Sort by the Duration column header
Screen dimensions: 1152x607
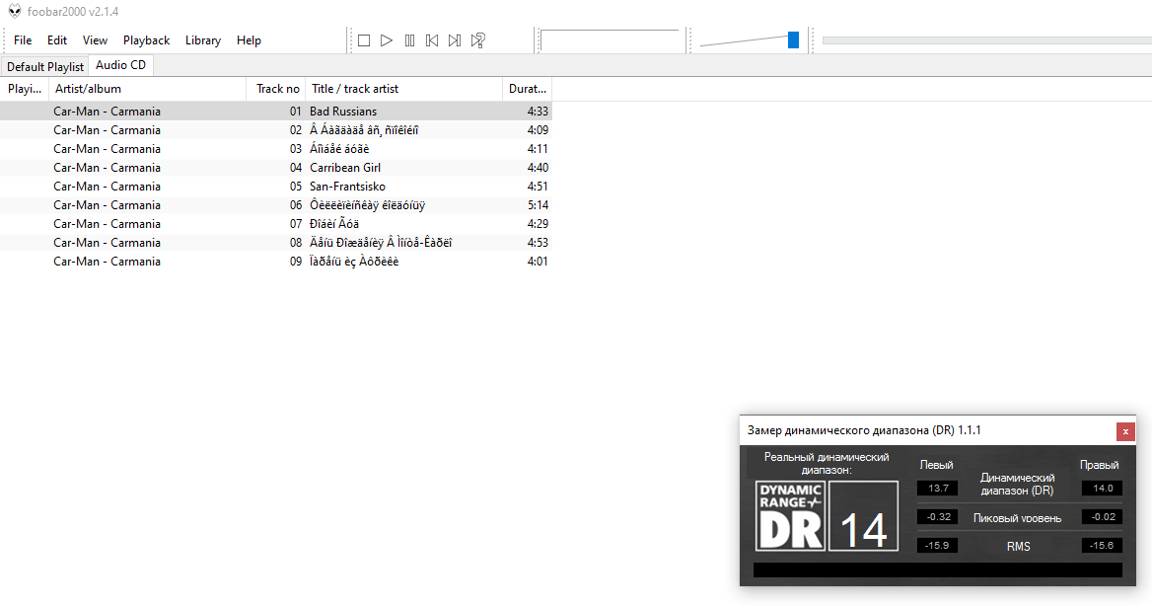coord(528,89)
